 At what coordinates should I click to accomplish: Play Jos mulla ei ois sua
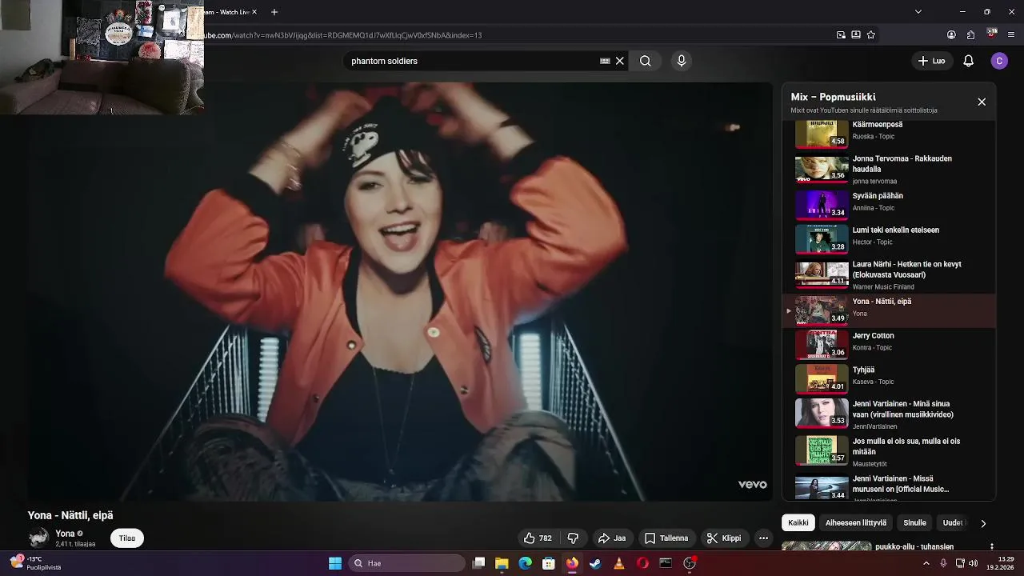click(x=888, y=451)
